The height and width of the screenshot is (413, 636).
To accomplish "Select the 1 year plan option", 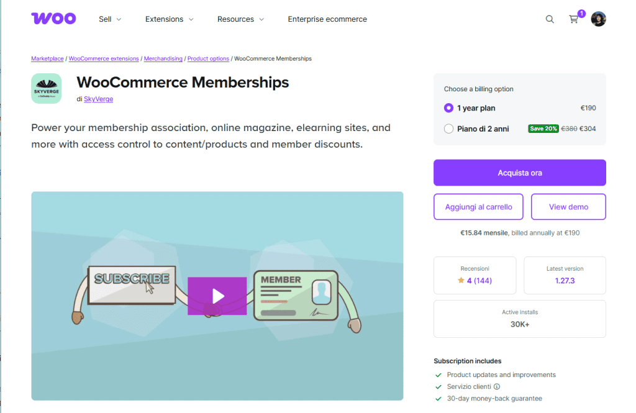I will coord(448,107).
